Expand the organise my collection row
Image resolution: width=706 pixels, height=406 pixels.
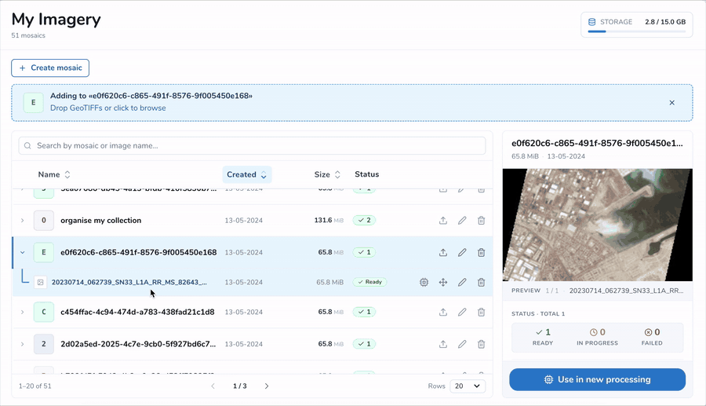pyautogui.click(x=22, y=221)
